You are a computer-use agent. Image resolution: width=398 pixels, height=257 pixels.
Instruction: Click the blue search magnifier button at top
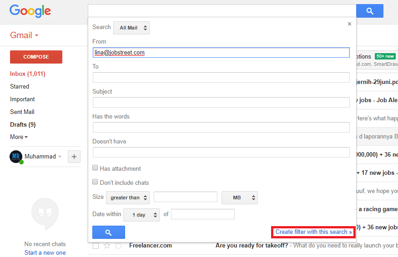[369, 11]
